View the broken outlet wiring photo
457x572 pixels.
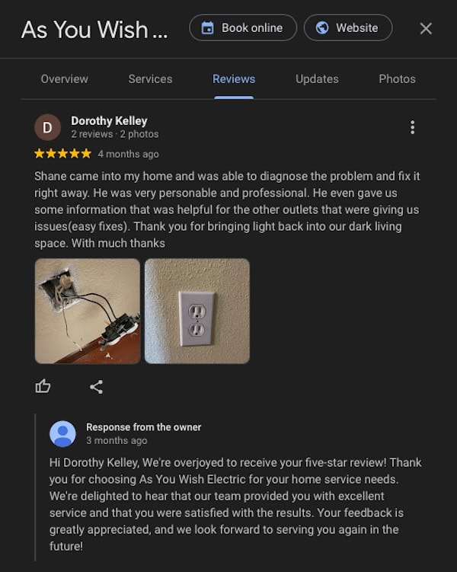88,312
